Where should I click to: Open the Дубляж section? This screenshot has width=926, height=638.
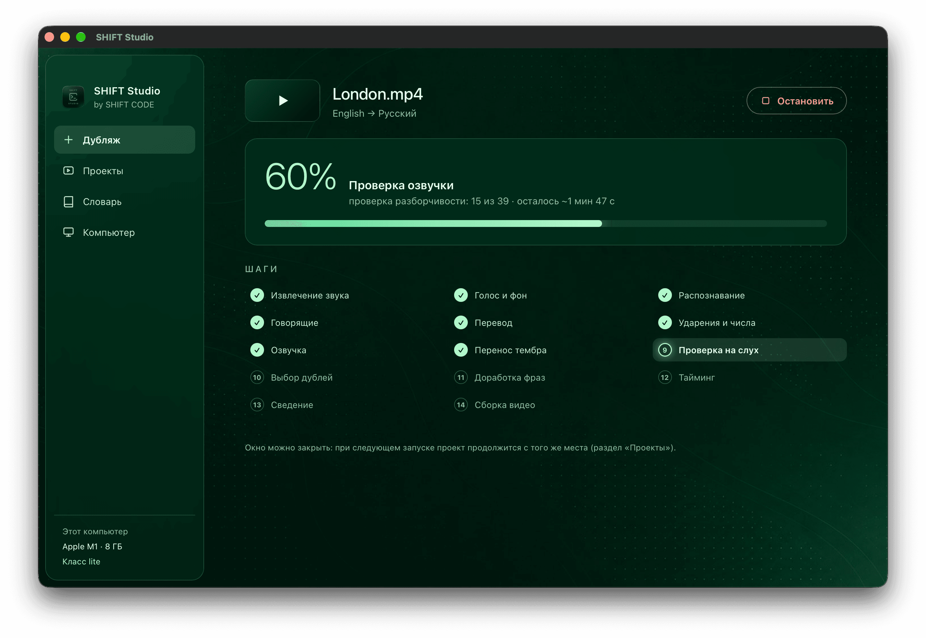(x=124, y=140)
